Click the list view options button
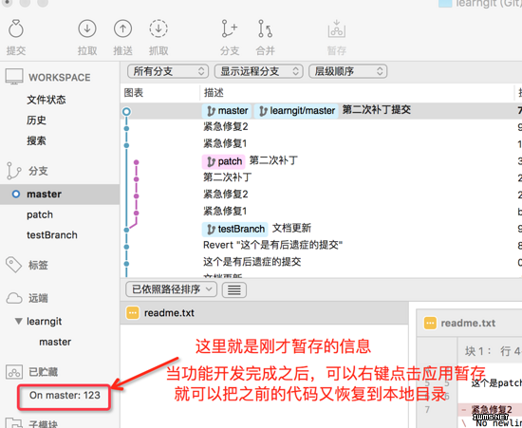Viewport: 522px width, 428px height. pos(234,289)
